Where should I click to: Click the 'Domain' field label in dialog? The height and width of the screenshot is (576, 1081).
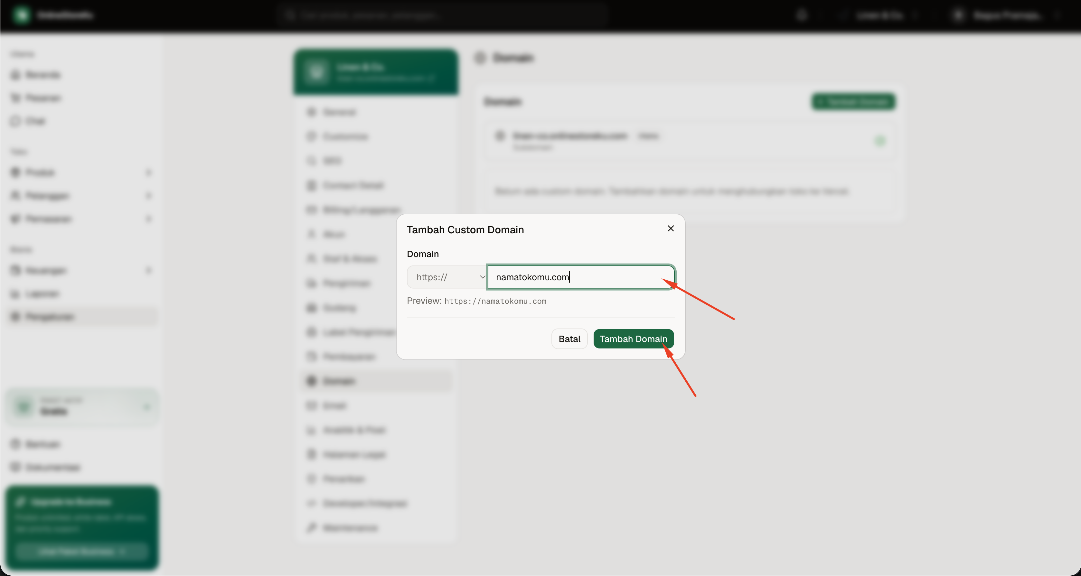click(x=423, y=254)
